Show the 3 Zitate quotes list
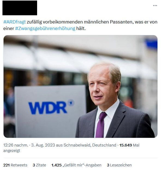This screenshot has width=161, height=170. [39, 165]
